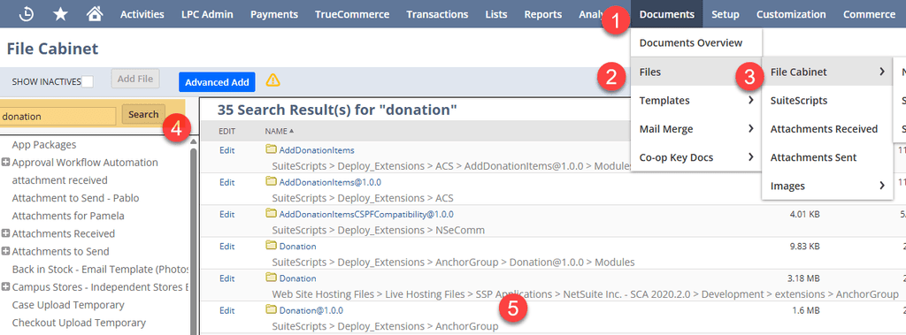
Task: Click the Add File button
Action: (x=135, y=80)
